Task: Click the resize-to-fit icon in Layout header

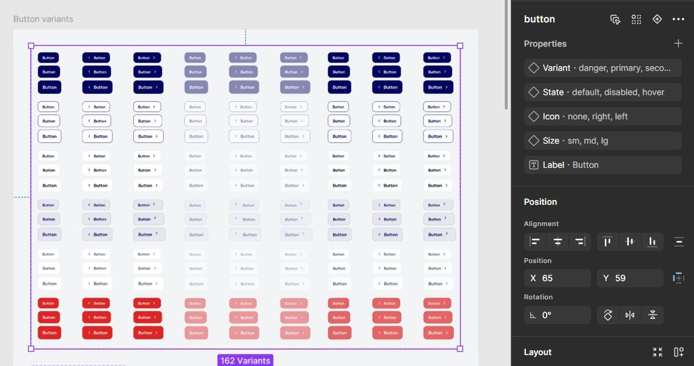Action: (x=658, y=352)
